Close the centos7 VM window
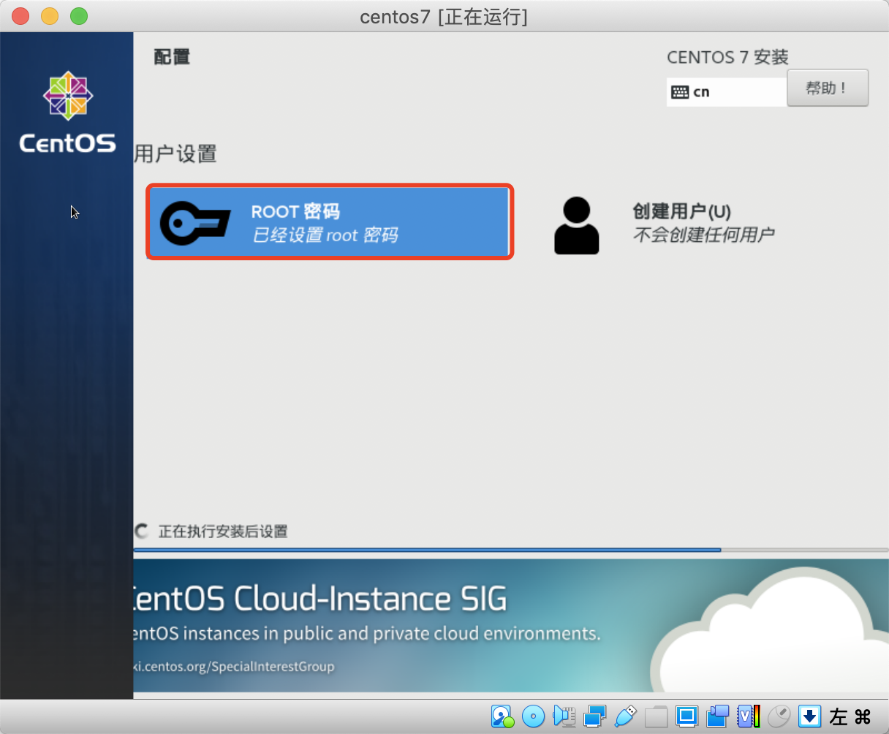The image size is (889, 734). [20, 15]
